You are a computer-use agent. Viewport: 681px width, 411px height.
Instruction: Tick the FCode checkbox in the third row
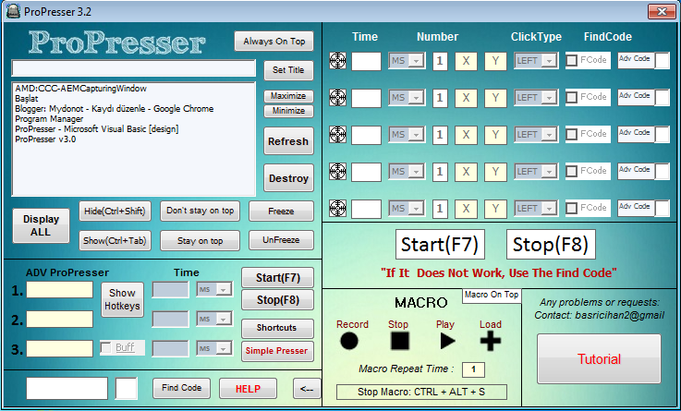point(572,134)
